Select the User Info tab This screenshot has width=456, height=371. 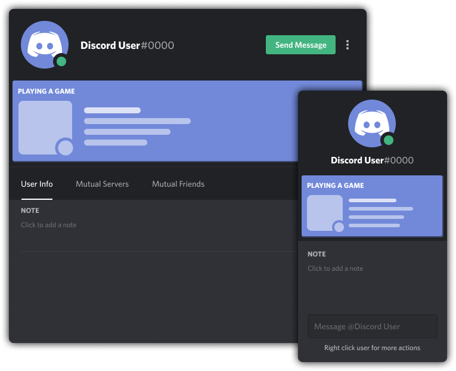36,184
